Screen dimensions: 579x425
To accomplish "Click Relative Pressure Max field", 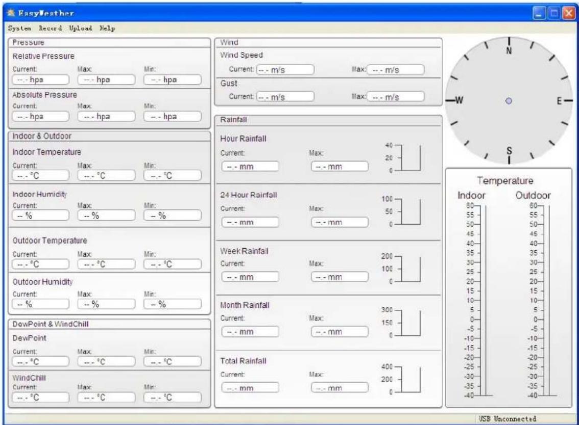I will [106, 79].
